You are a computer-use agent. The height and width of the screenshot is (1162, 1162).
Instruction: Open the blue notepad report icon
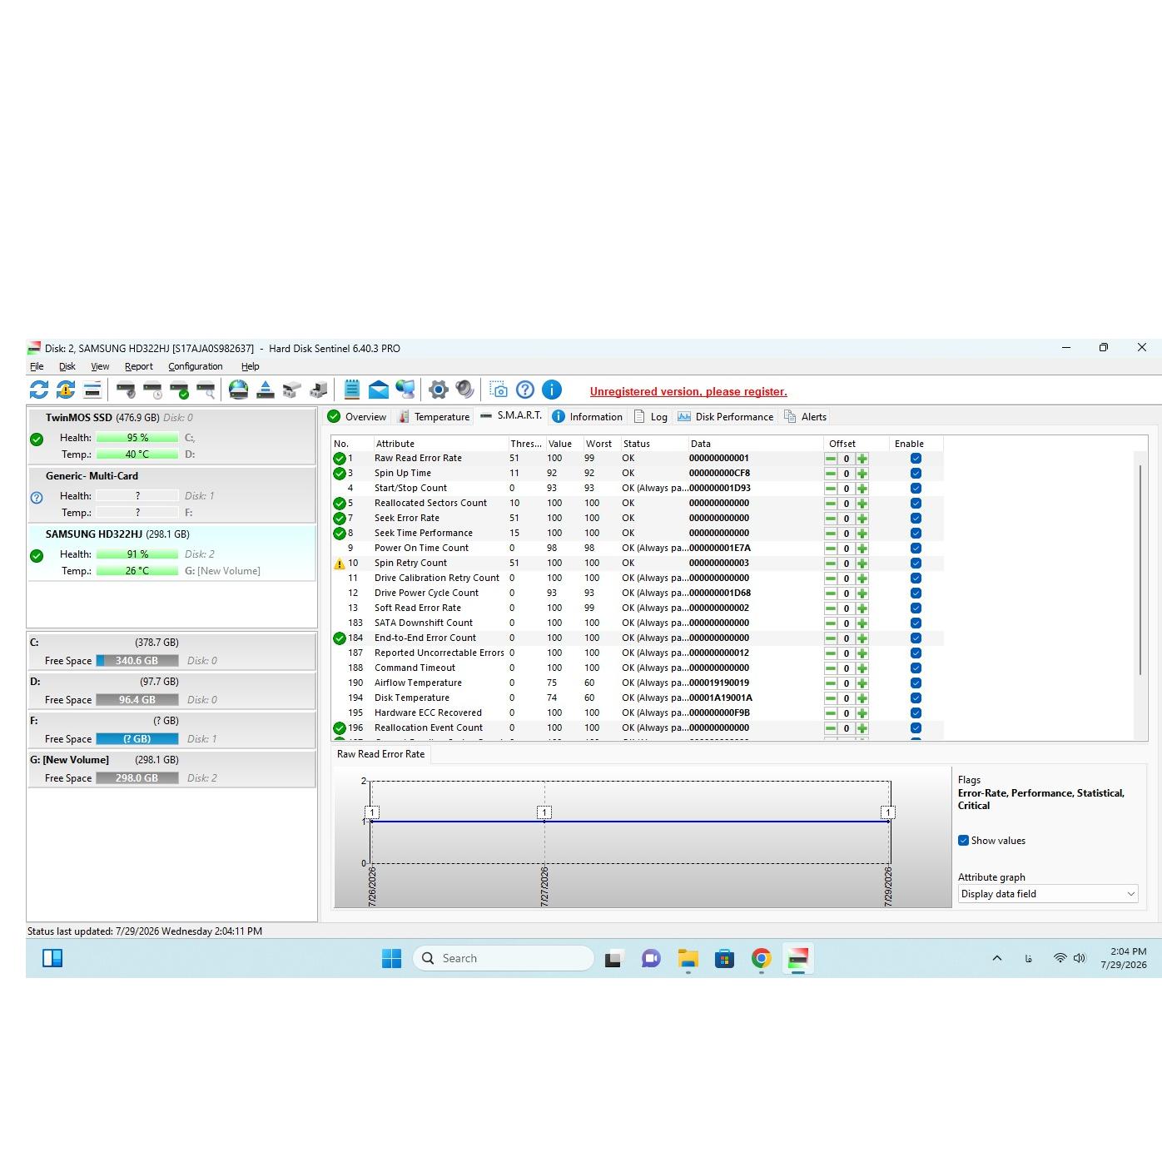(x=352, y=390)
